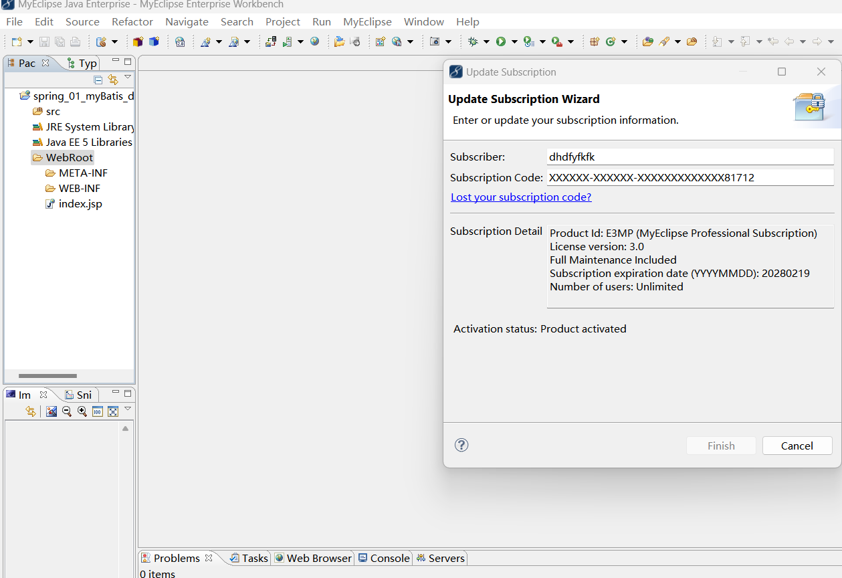Select index.jsp in the Package Explorer
The image size is (842, 578).
point(74,204)
